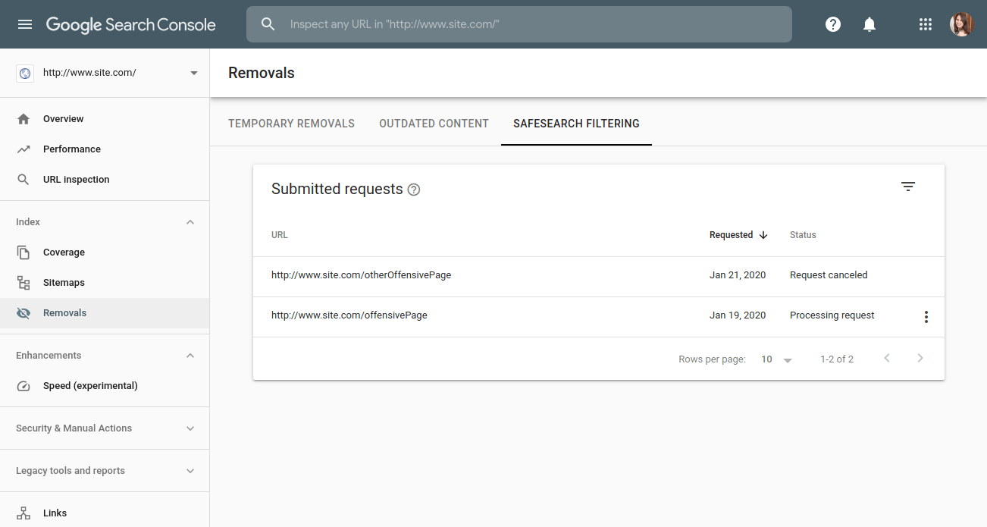The image size is (987, 527).
Task: Open Search Console help
Action: (x=832, y=24)
